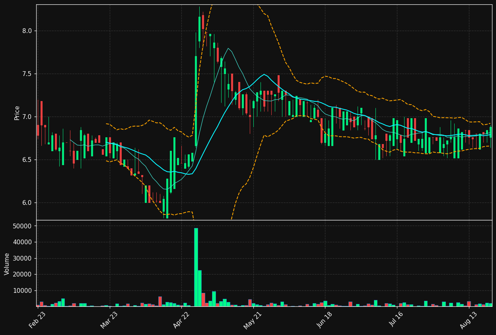Click the Price axis title
Screen dimensions: 496x335
pos(17,113)
